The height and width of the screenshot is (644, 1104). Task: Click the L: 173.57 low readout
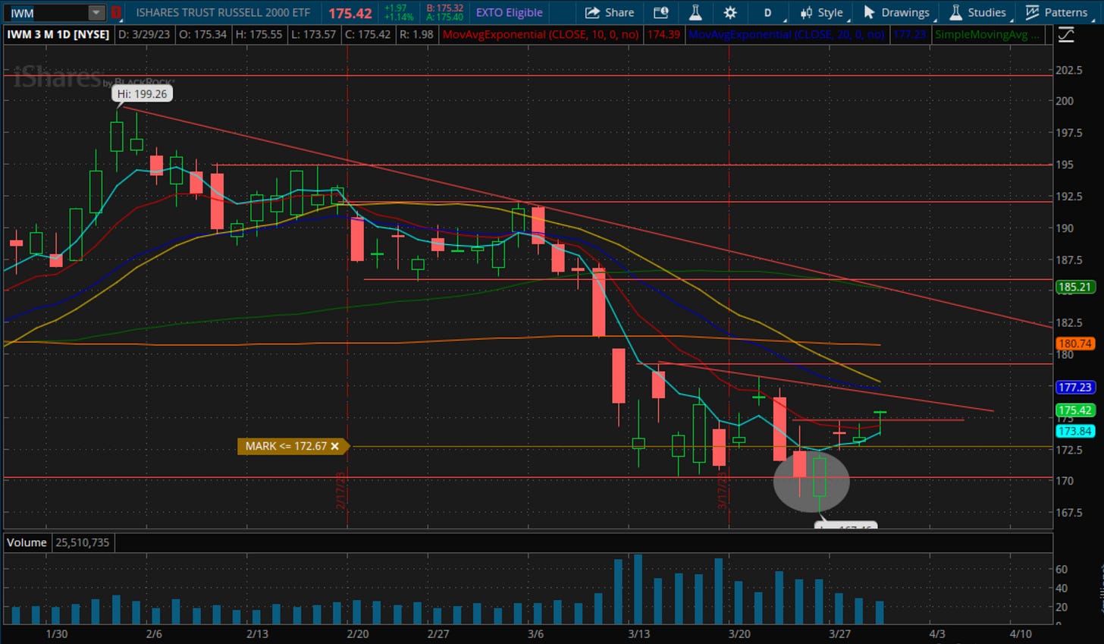(313, 34)
